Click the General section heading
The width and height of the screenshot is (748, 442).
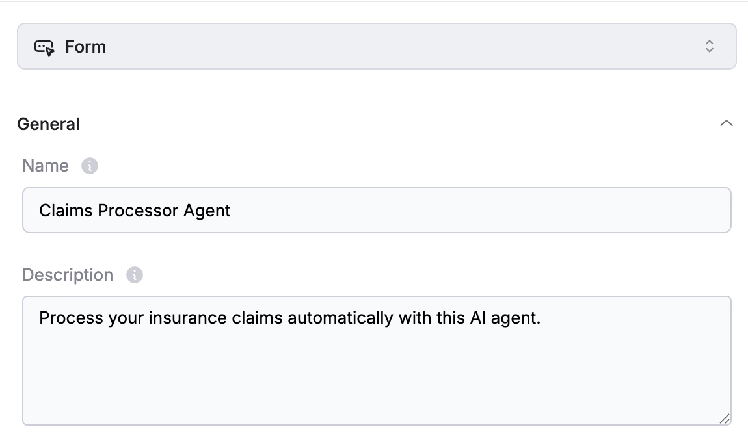[x=48, y=124]
